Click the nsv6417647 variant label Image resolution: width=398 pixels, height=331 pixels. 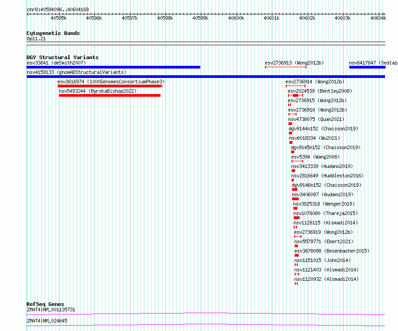click(373, 63)
